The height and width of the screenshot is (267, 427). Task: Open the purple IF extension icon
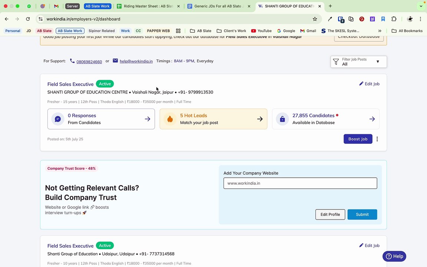[372, 19]
